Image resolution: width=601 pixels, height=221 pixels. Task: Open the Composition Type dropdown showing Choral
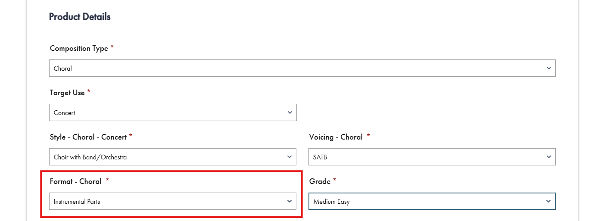[x=302, y=68]
